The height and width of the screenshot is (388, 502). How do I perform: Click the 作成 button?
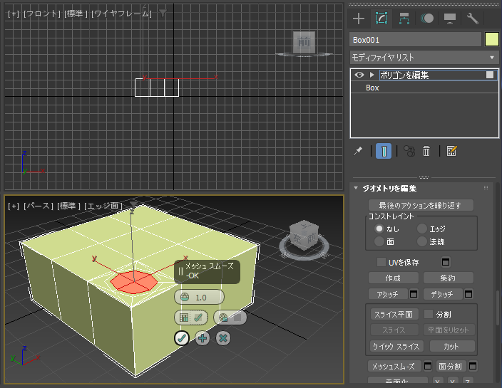click(393, 278)
